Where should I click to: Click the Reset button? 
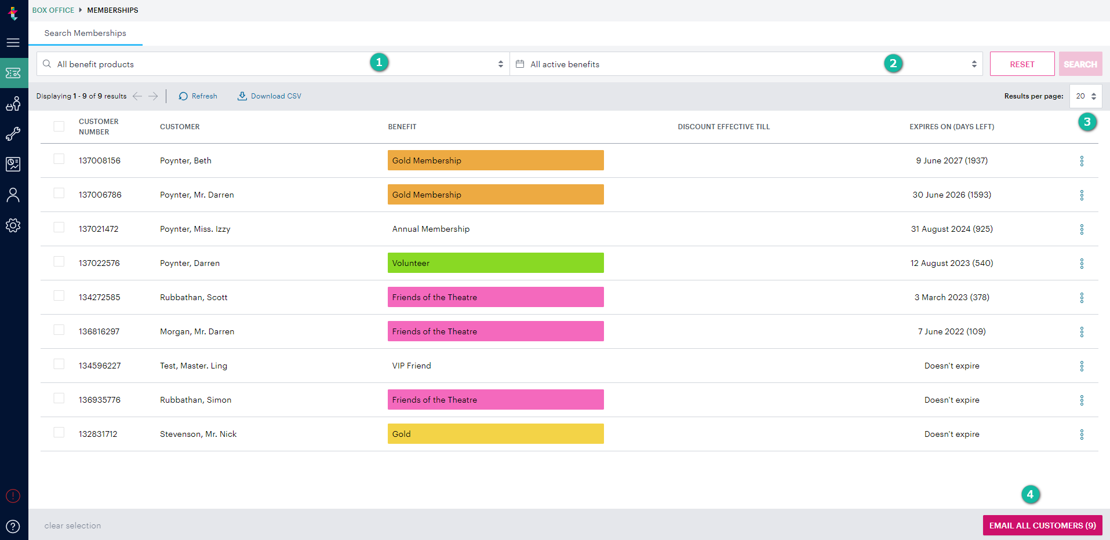(x=1022, y=64)
